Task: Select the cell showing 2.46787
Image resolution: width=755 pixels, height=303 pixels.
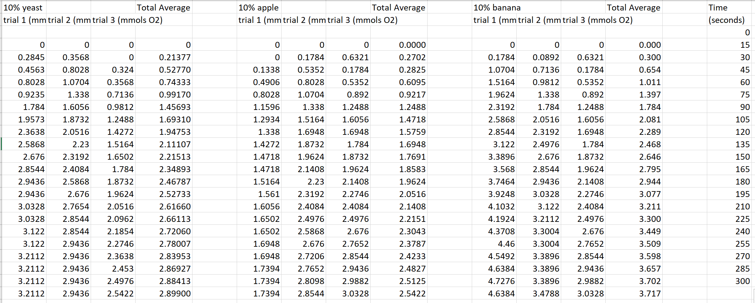Action: [164, 182]
